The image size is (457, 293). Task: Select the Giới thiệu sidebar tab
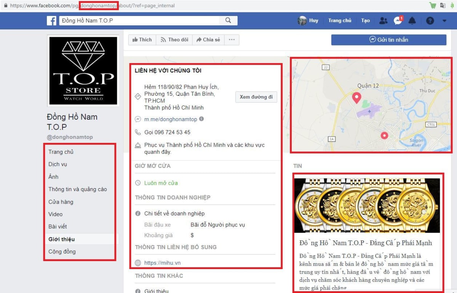(62, 239)
